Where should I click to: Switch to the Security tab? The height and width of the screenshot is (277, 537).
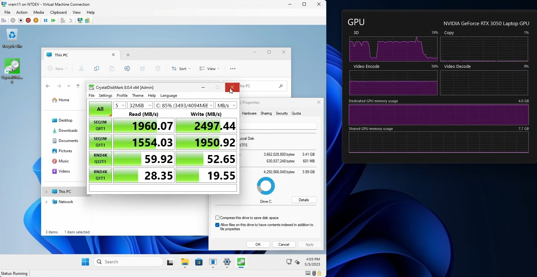coord(282,113)
